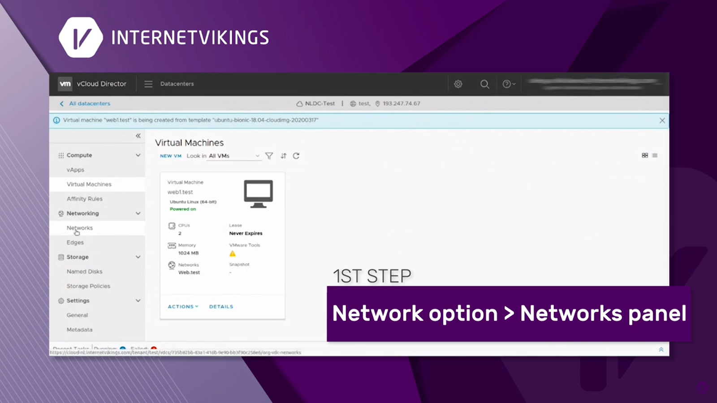Click the IP address 193.247.74.67

402,103
